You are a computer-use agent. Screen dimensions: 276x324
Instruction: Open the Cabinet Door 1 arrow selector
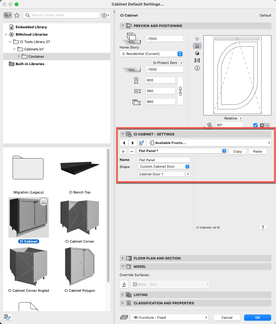click(x=187, y=174)
